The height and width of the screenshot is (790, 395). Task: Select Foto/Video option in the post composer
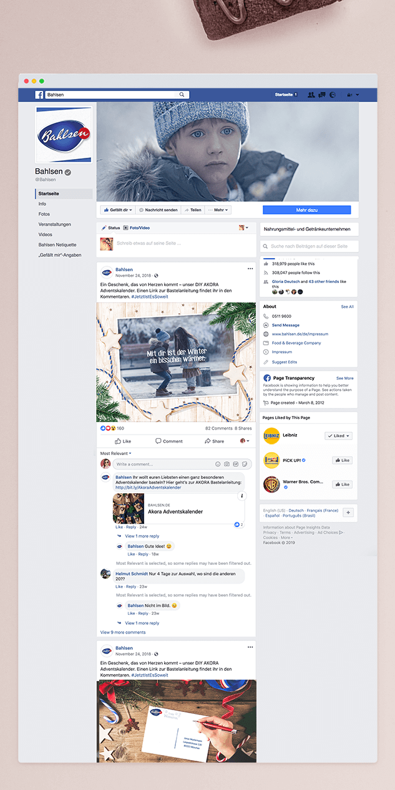pyautogui.click(x=137, y=228)
